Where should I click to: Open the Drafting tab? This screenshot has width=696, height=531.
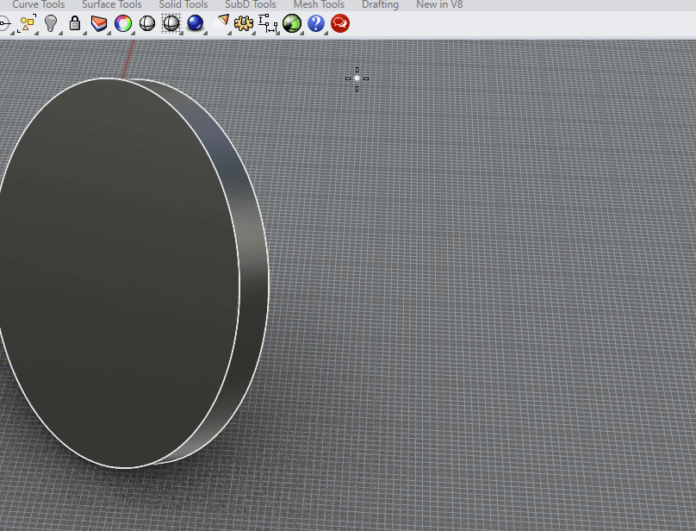380,4
